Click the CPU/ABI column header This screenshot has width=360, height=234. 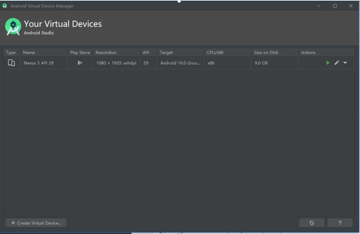[215, 52]
